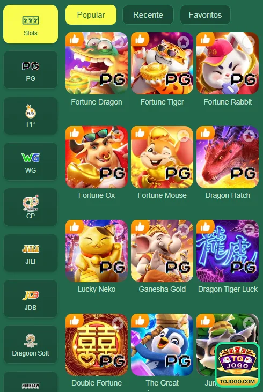This screenshot has height=392, width=263.
Task: Toggle favorite star on Ganesha Gold
Action: pyautogui.click(x=184, y=230)
